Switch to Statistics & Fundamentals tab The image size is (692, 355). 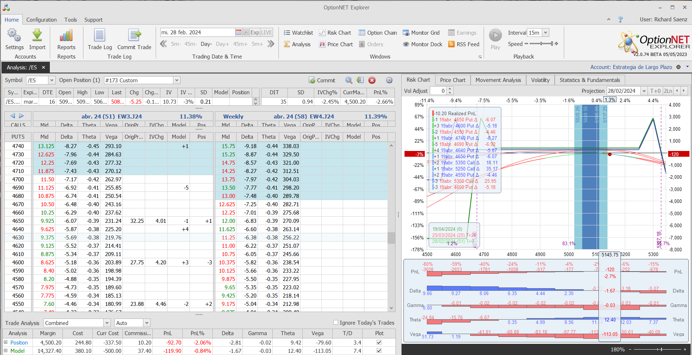tap(590, 80)
